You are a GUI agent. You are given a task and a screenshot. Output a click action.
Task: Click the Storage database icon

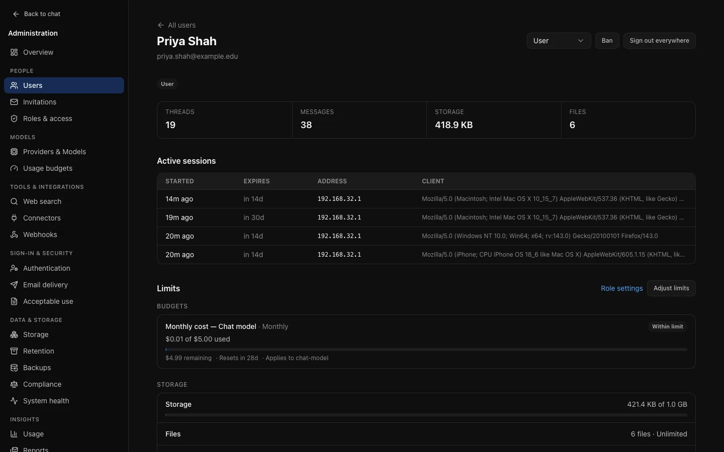(x=14, y=334)
